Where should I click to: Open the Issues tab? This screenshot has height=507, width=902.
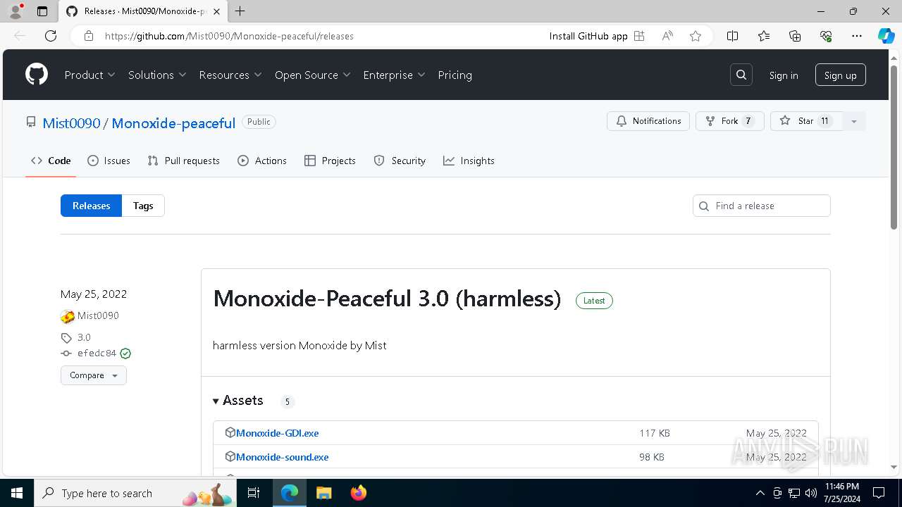click(x=109, y=161)
